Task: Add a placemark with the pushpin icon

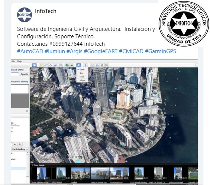Action: 41,65
